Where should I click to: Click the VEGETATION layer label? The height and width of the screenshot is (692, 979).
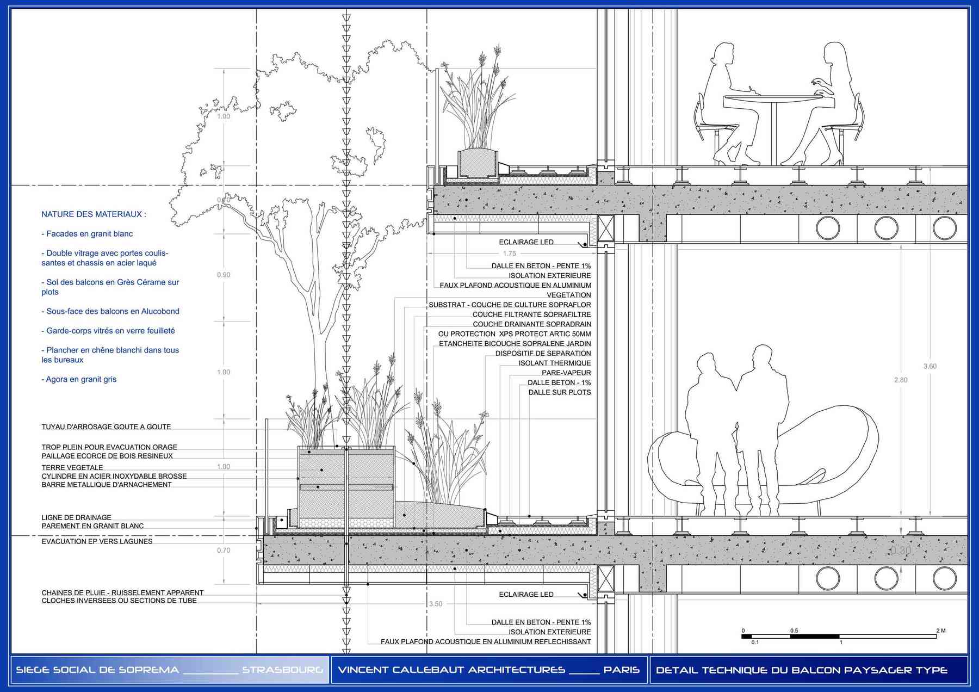point(568,295)
